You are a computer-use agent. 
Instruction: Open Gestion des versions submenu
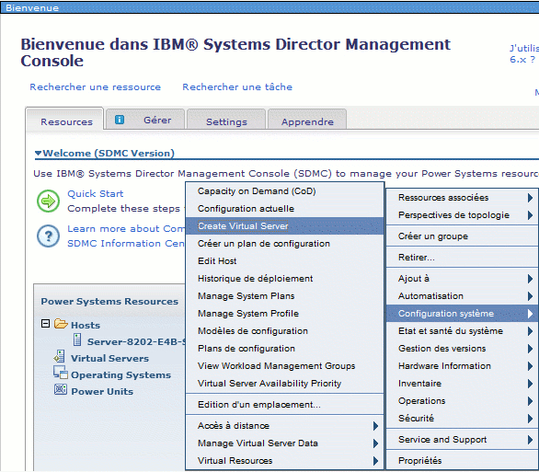click(462, 349)
